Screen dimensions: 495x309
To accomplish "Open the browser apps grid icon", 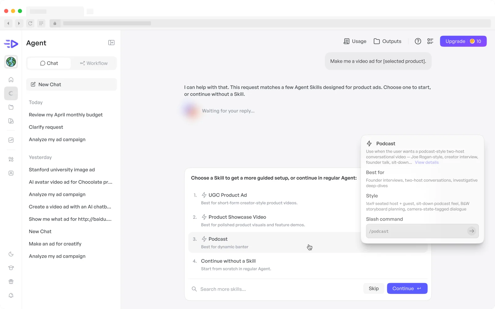I will coord(41,23).
